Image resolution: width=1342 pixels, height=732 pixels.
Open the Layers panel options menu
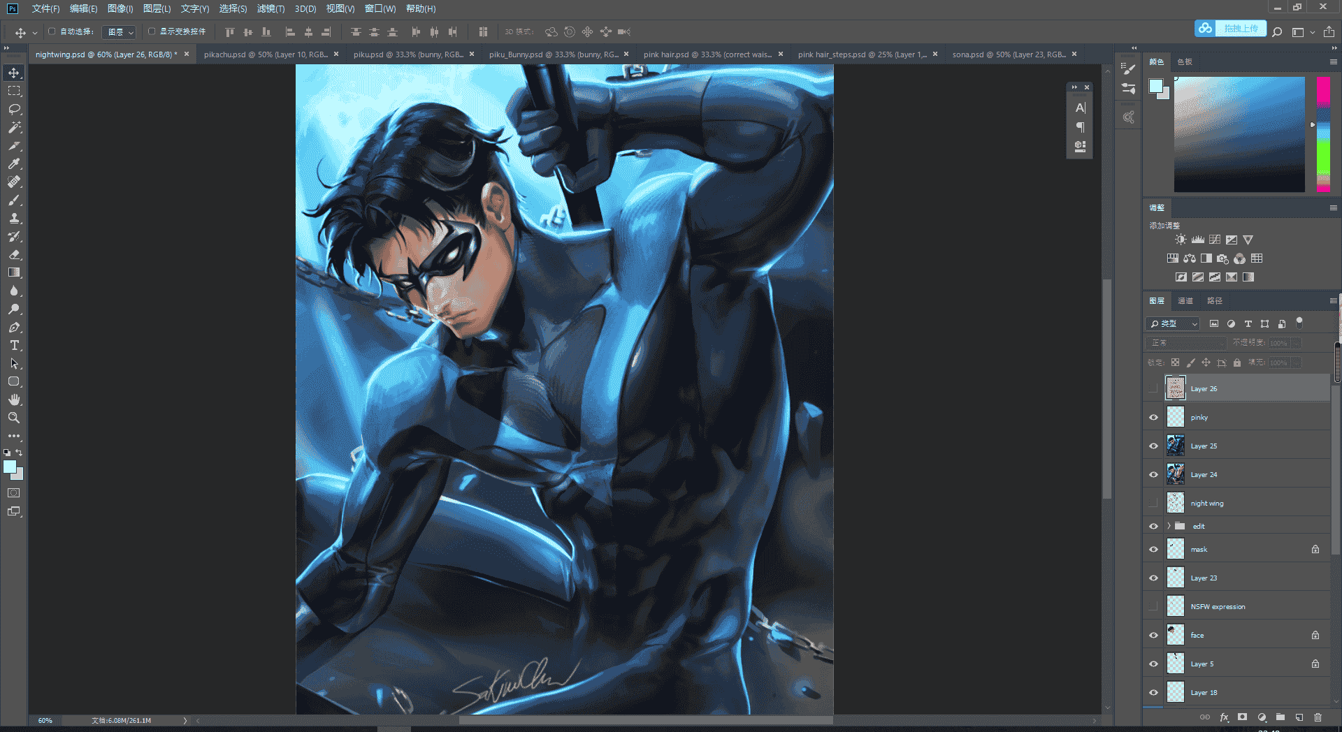[1333, 300]
